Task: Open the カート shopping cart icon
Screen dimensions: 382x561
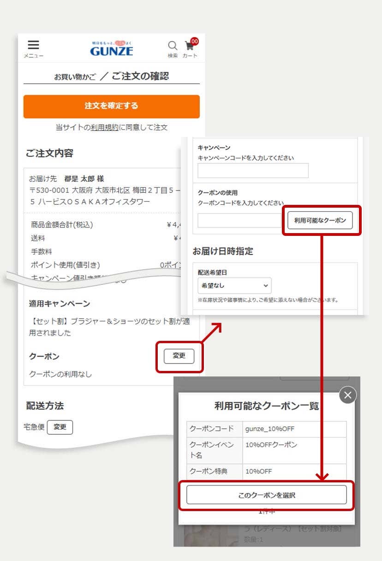Action: coord(190,47)
